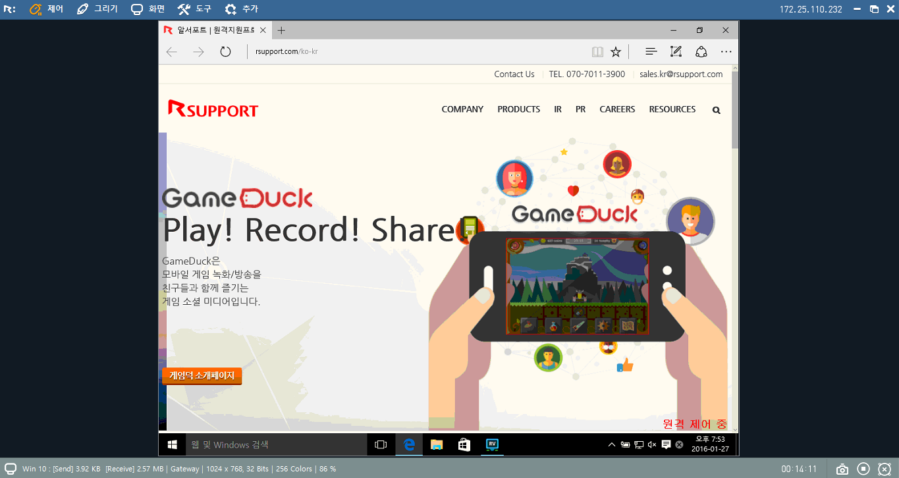Click the muted volume tray icon
The width and height of the screenshot is (899, 478).
point(652,444)
